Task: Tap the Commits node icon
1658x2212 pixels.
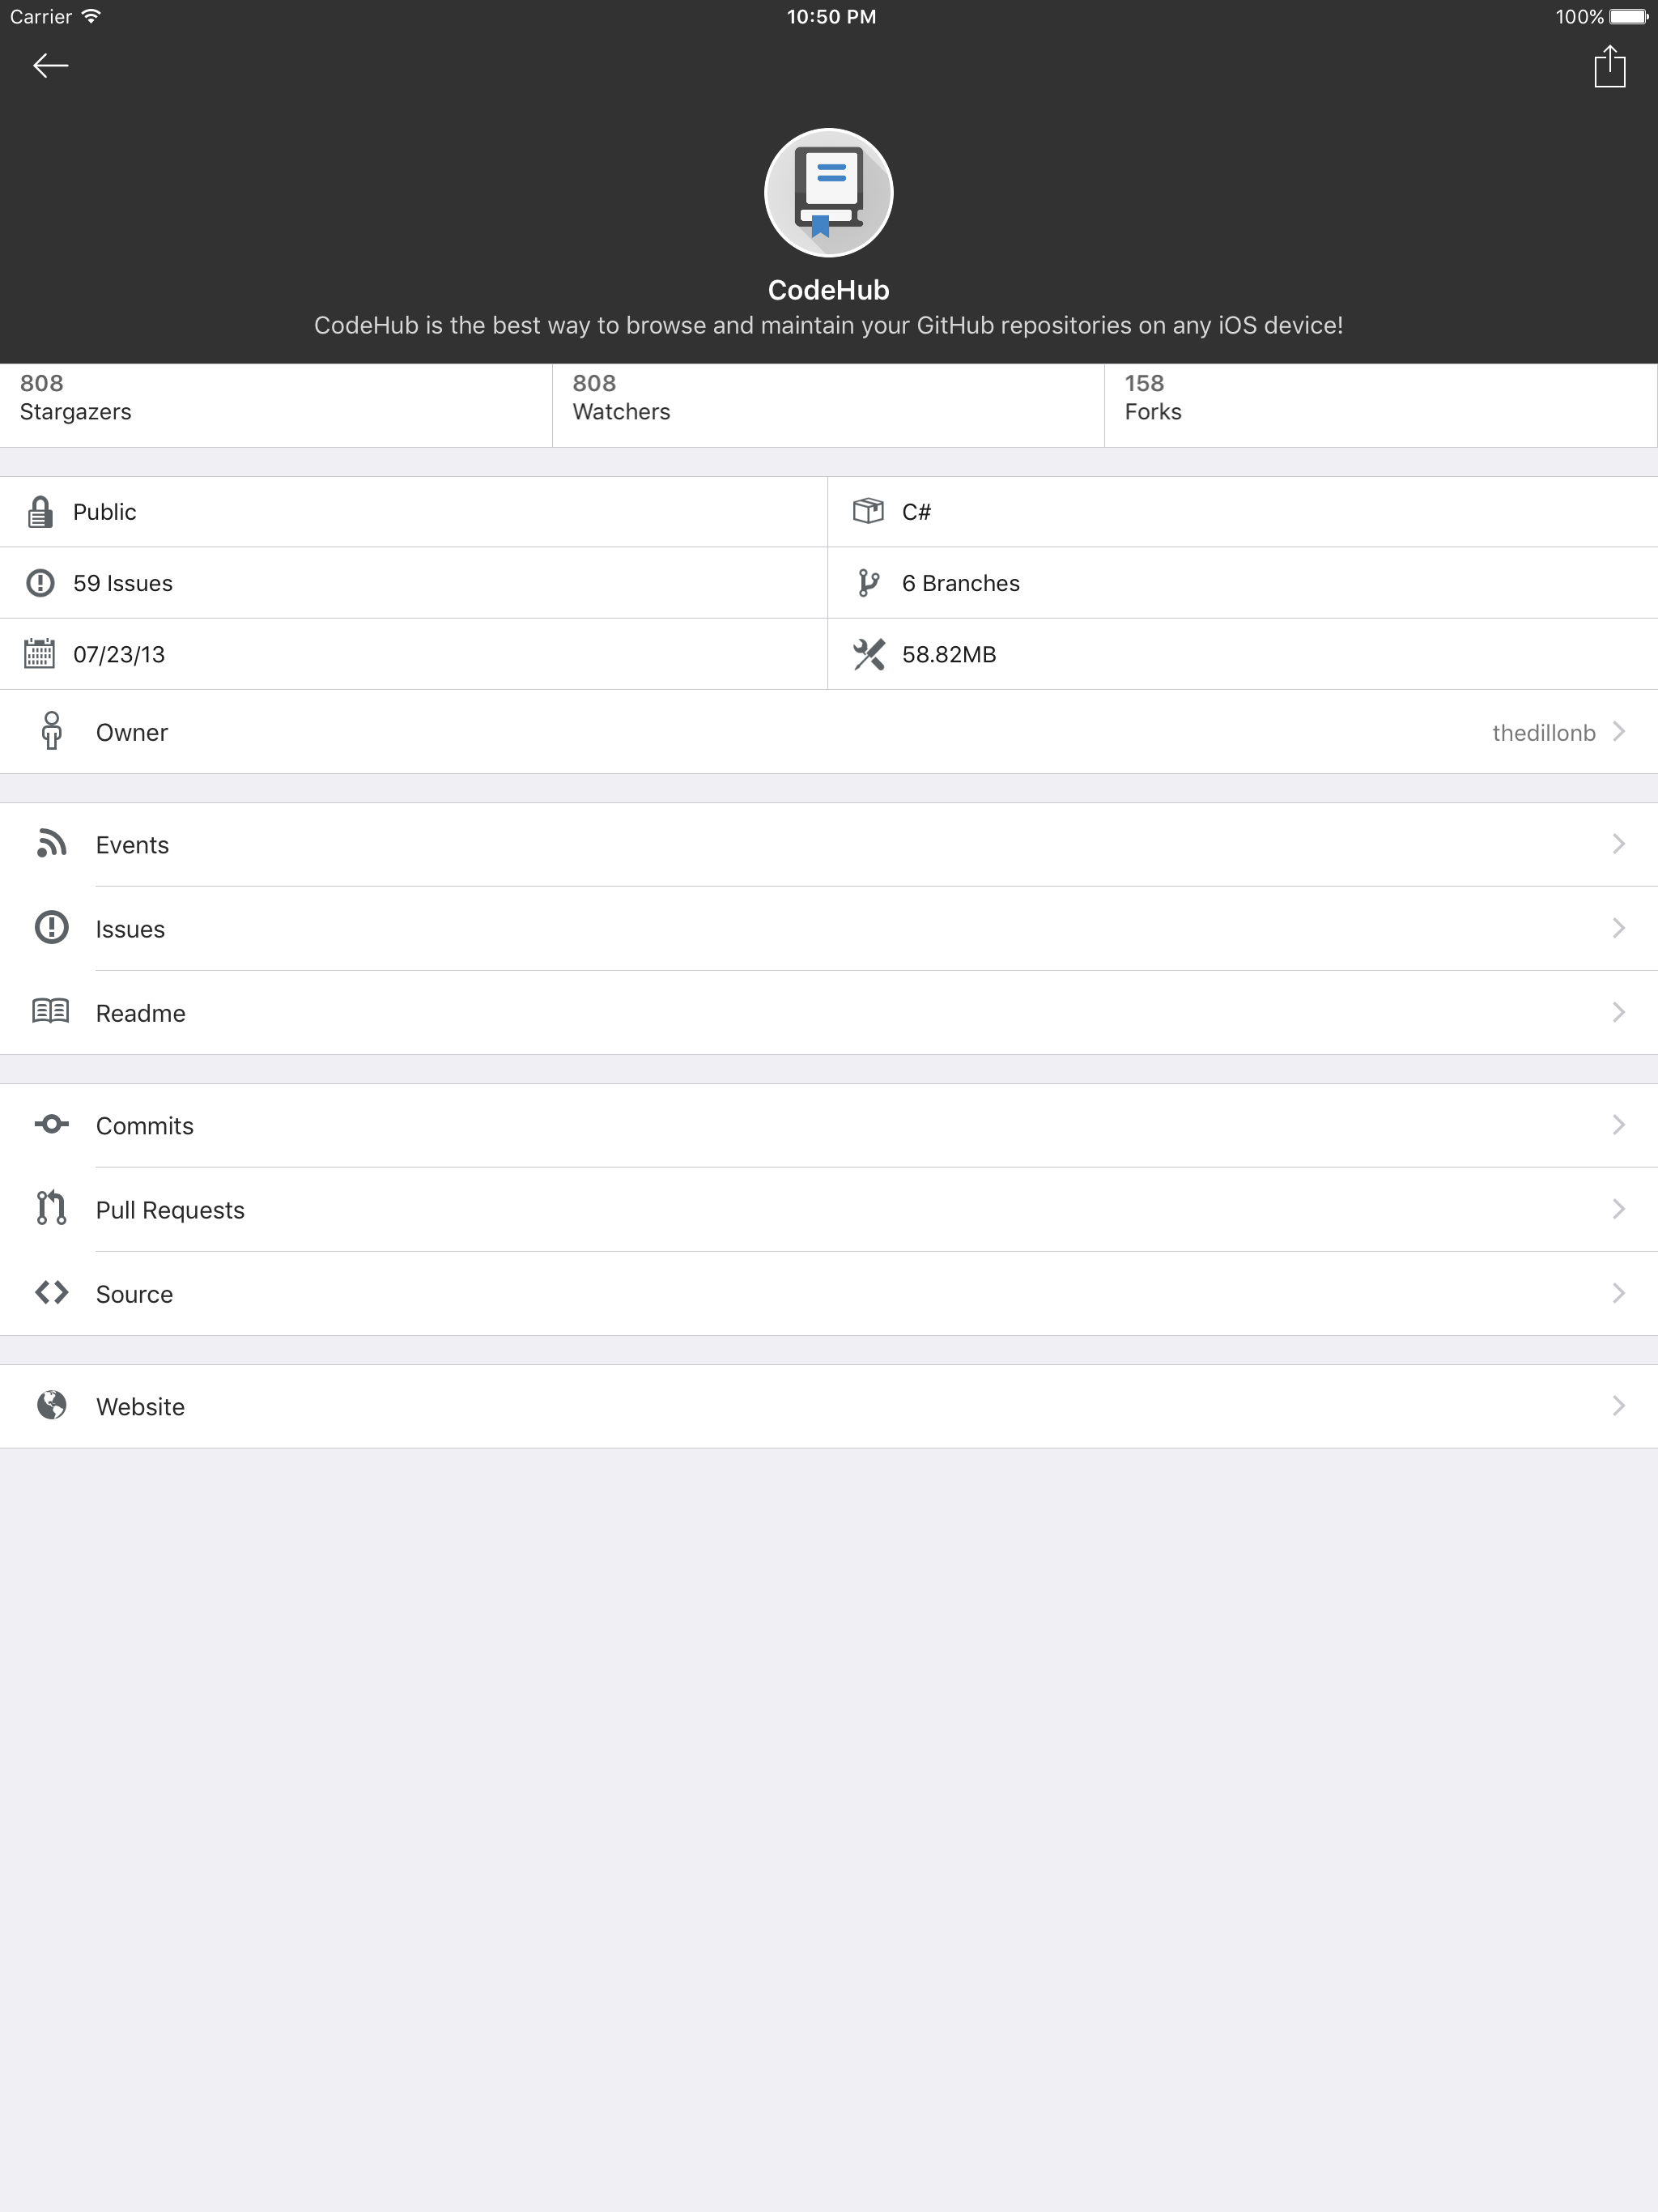Action: (x=51, y=1125)
